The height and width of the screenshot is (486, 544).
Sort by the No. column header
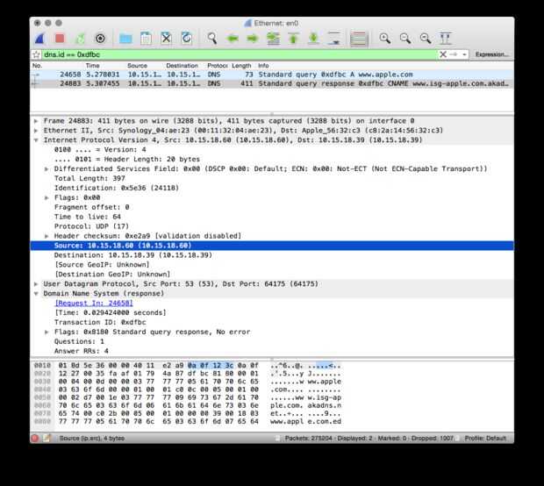[37, 66]
